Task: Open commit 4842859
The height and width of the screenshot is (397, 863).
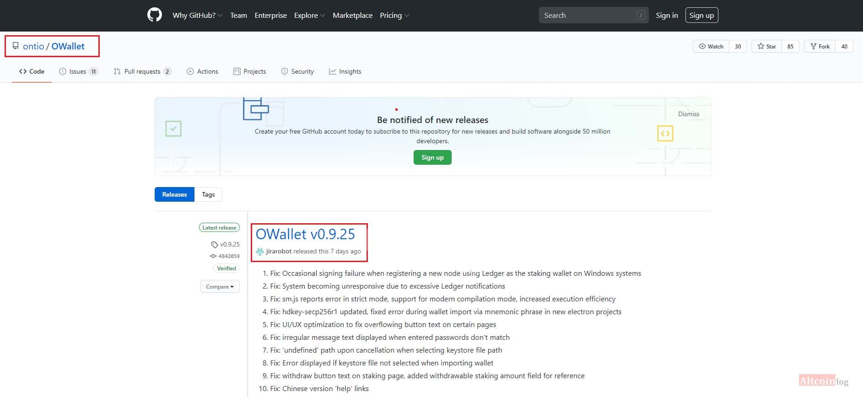Action: (x=225, y=256)
